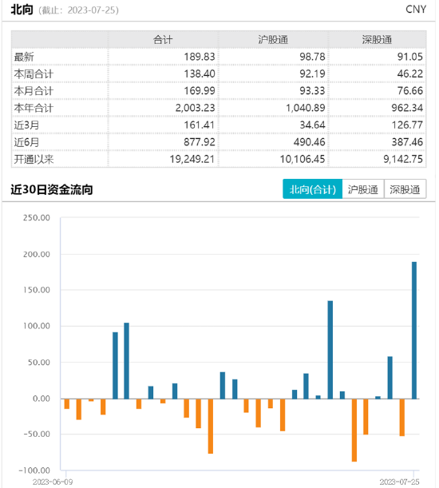Click the value 34.64
The width and height of the screenshot is (439, 488).
[x=312, y=125]
